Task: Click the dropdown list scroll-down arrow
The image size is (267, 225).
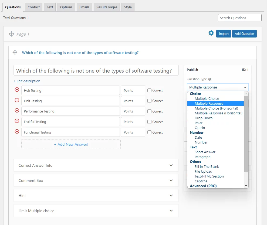Action: [246, 186]
